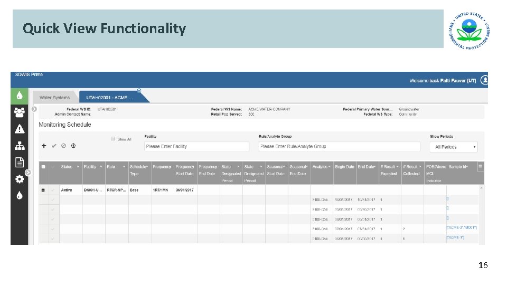Image resolution: width=507 pixels, height=285 pixels.
Task: Open the hierarchy org-chart sidebar icon
Action: 20,146
